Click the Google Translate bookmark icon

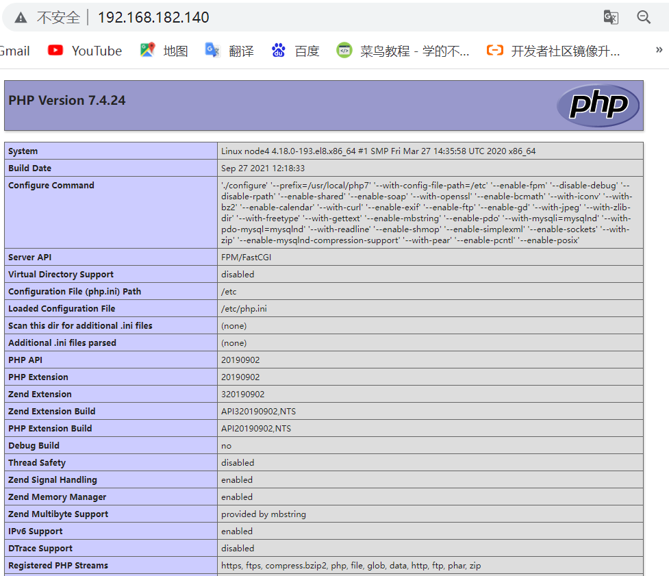212,51
